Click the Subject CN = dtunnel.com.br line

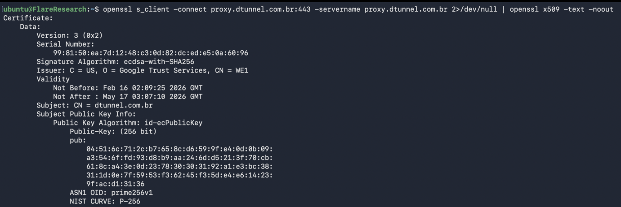click(95, 105)
